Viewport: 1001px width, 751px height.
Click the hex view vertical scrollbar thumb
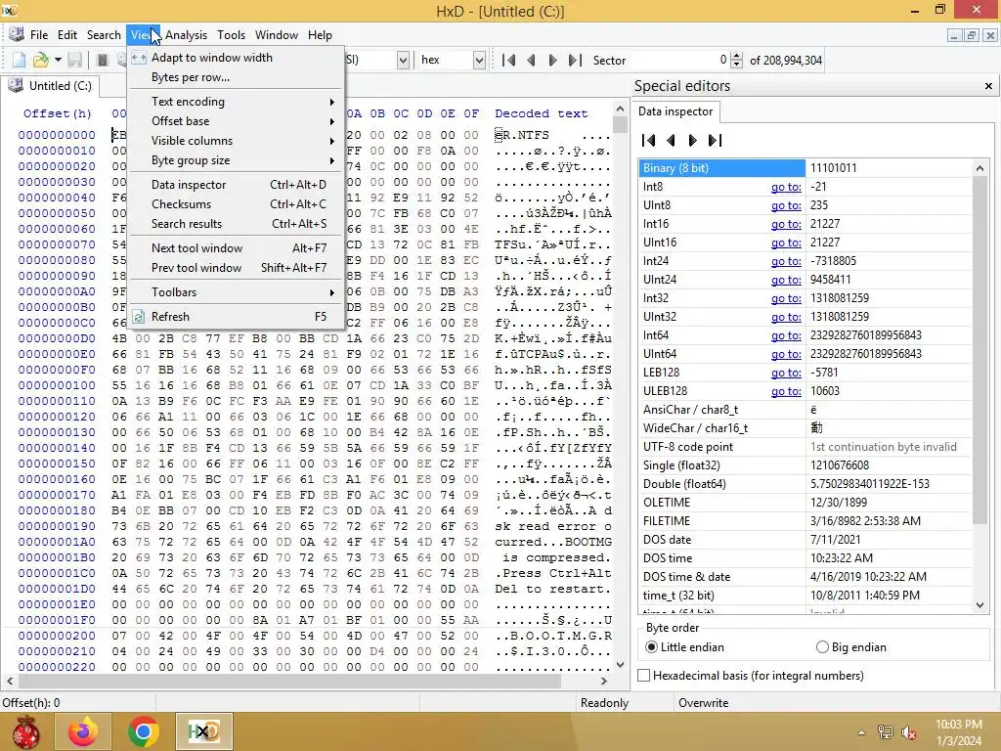619,124
